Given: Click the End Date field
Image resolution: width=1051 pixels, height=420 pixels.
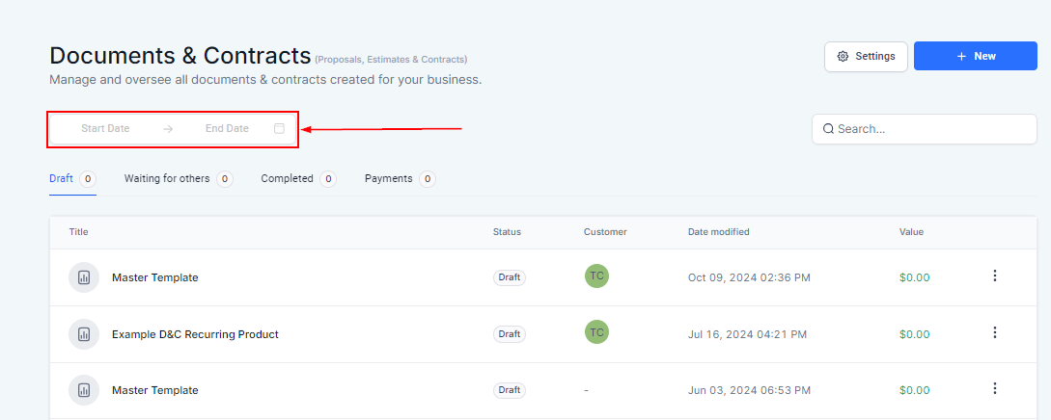Looking at the screenshot, I should [x=227, y=128].
